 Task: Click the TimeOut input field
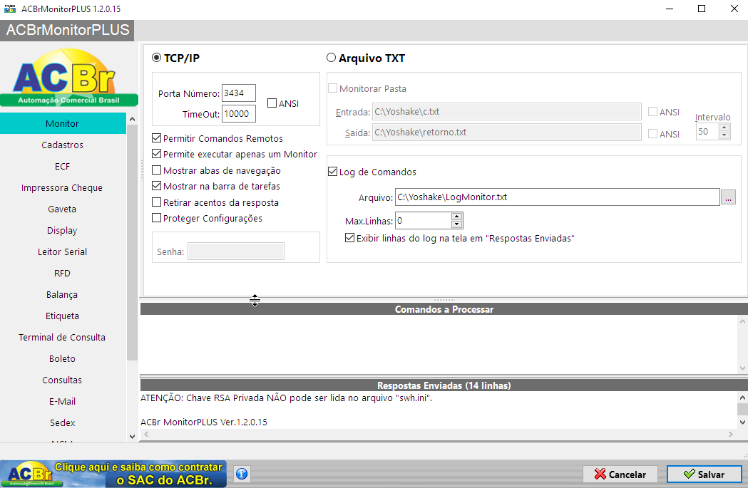pyautogui.click(x=239, y=114)
